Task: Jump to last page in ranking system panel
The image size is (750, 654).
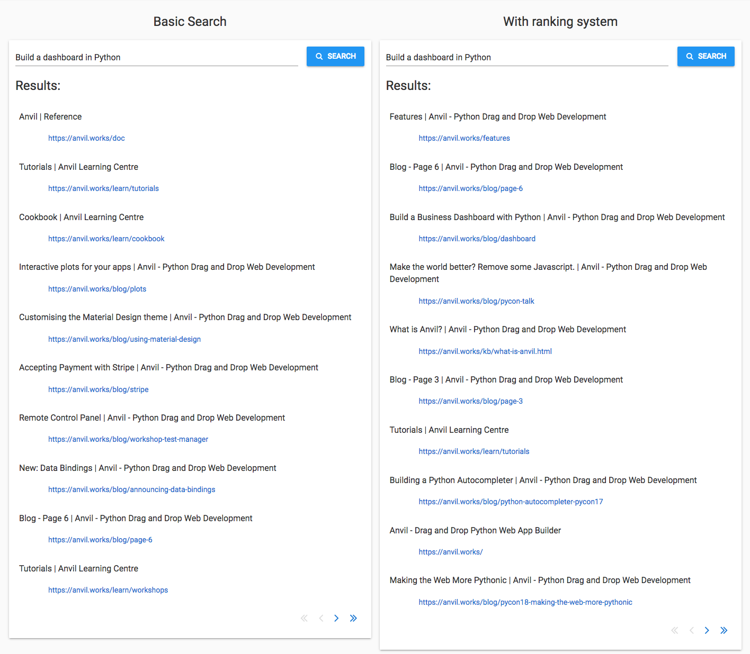Action: 724,630
